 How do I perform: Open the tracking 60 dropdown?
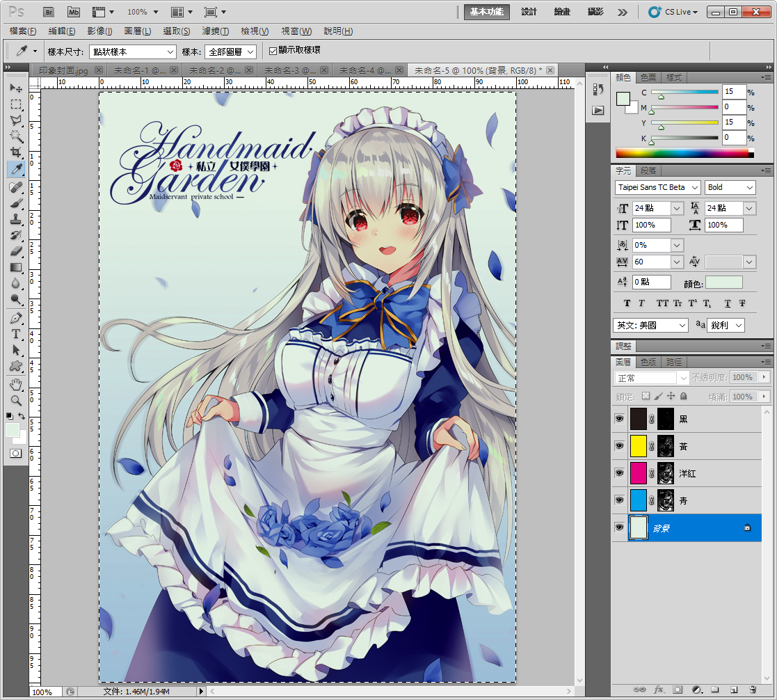(x=677, y=262)
